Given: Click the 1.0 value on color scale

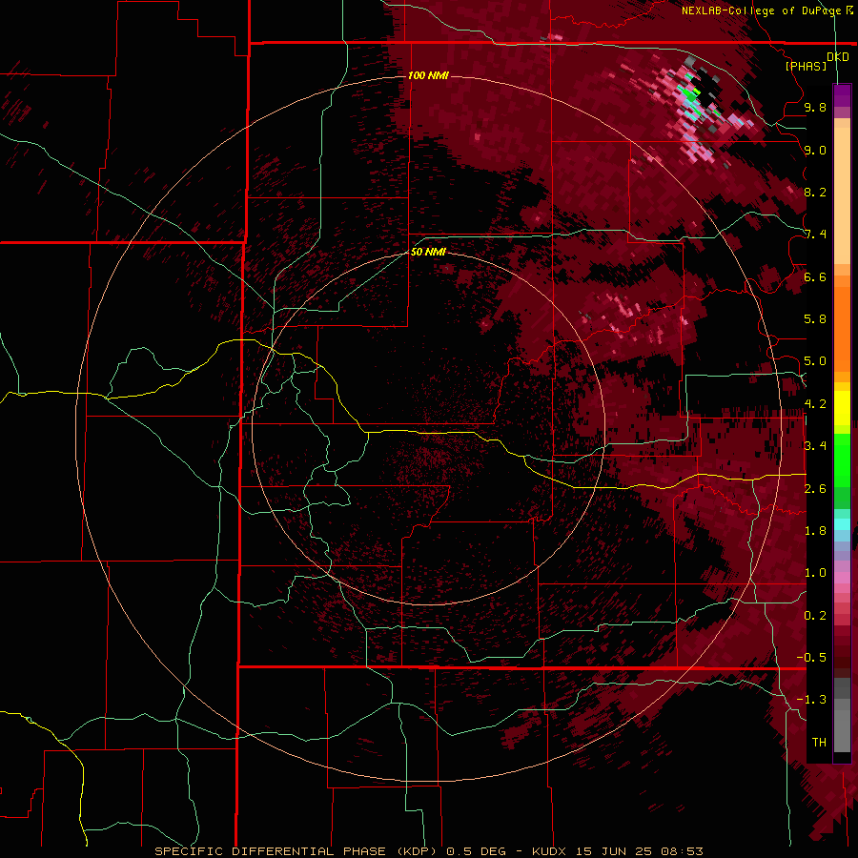Looking at the screenshot, I should pos(815,573).
